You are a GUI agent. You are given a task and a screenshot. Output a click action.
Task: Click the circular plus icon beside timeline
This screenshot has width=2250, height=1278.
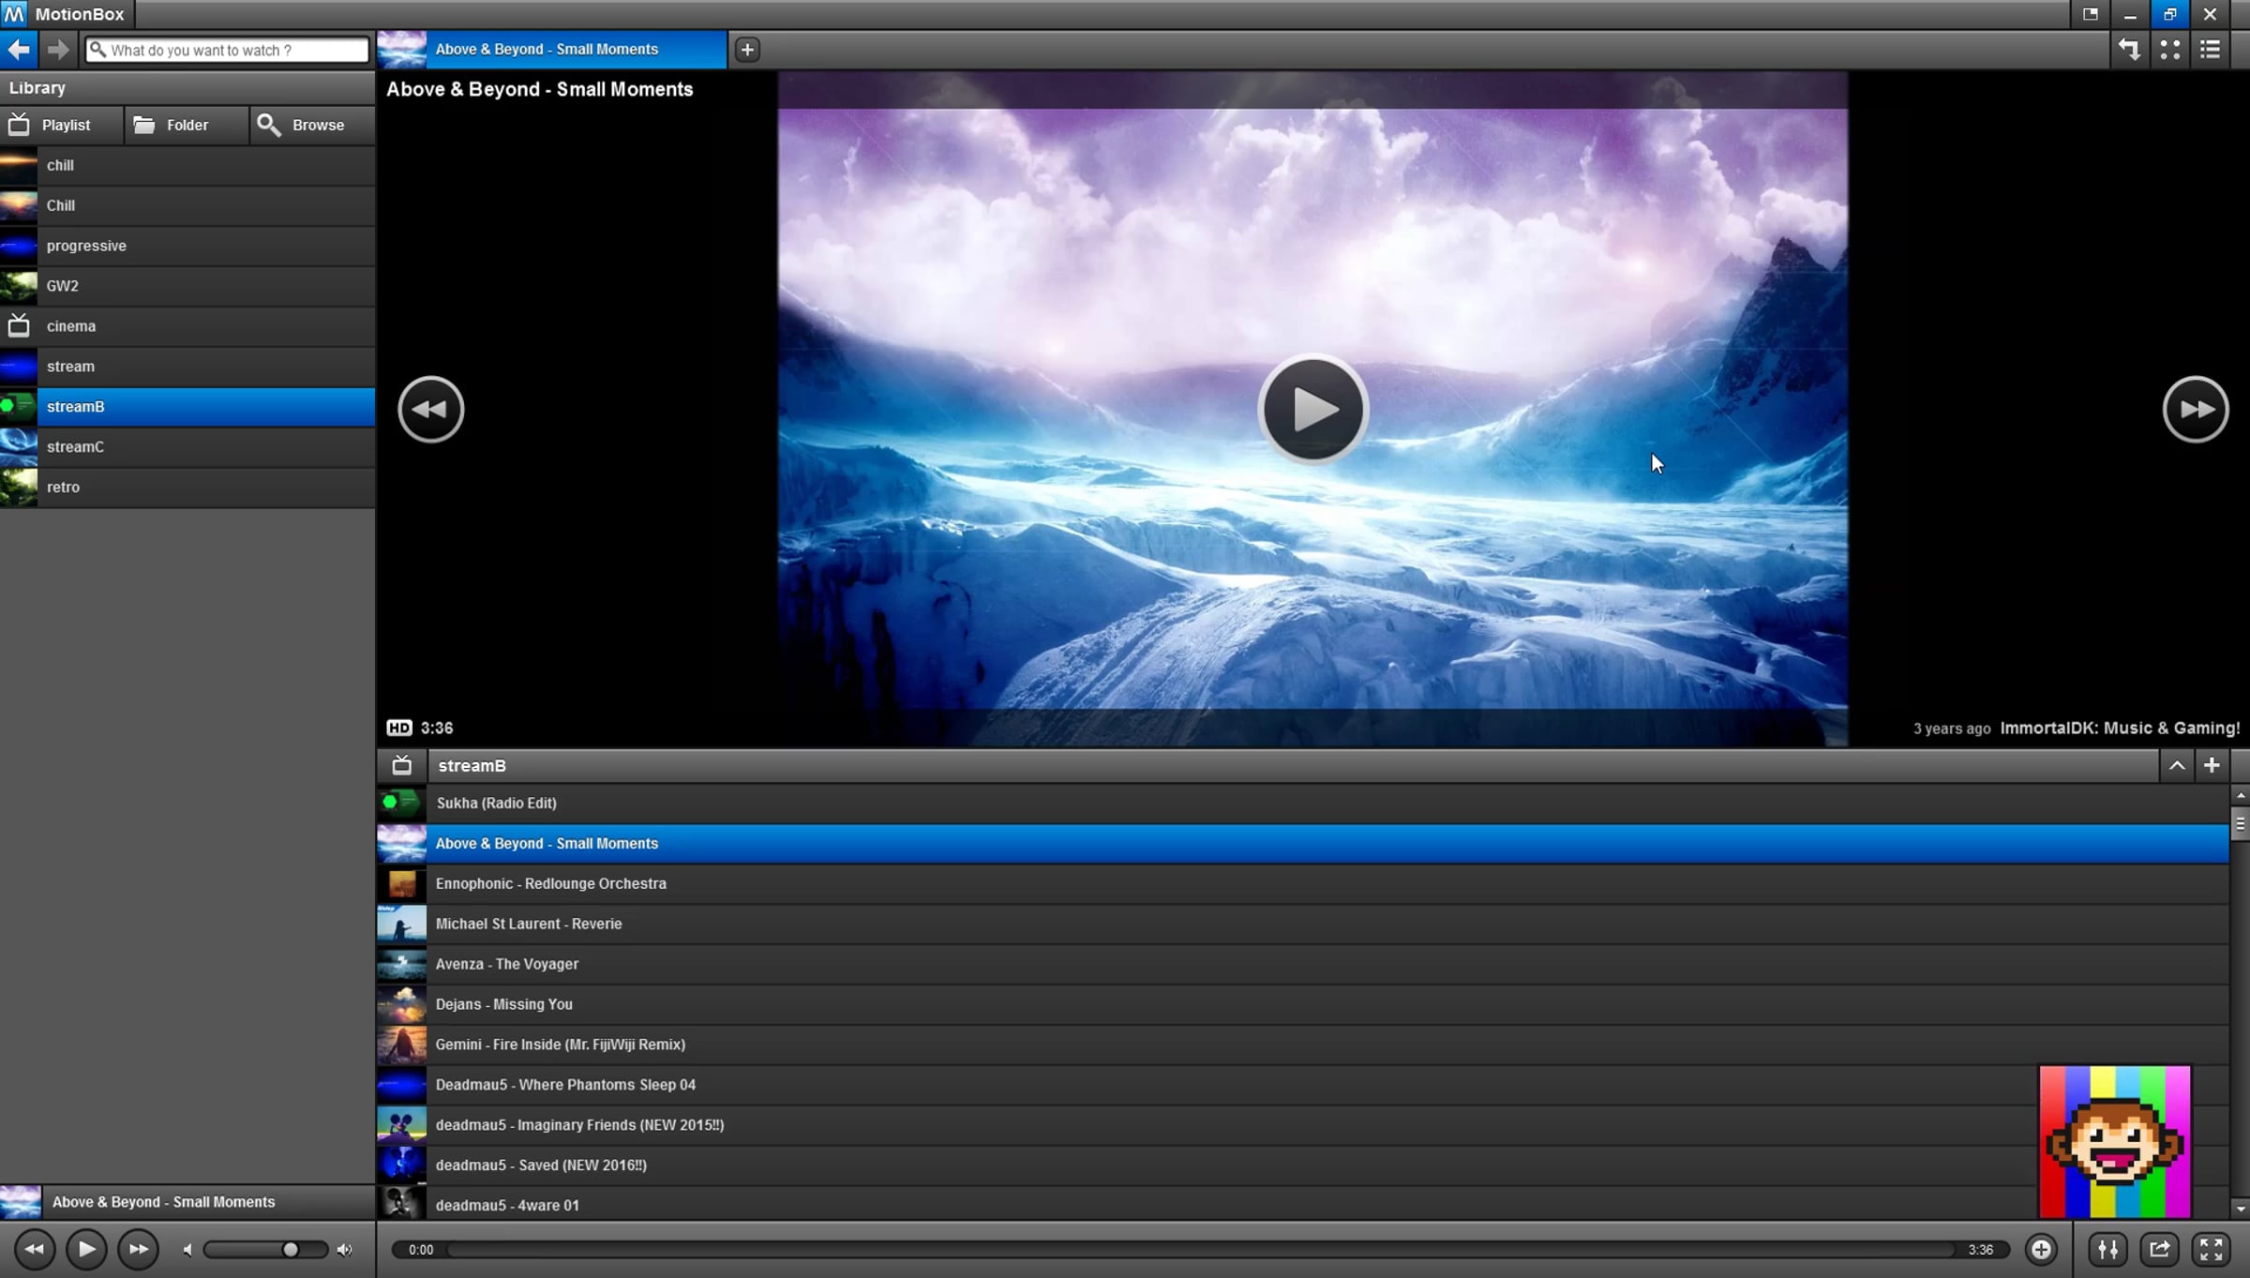click(2041, 1249)
